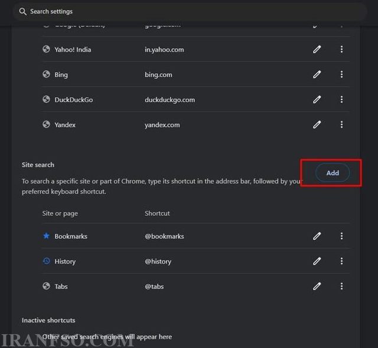Viewport: 378px width, 348px height.
Task: Open more actions for Yahoo! India
Action: tap(341, 49)
